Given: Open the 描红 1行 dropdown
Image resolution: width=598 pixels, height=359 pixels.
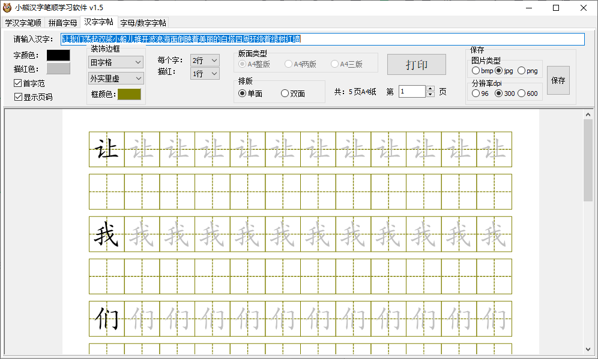Looking at the screenshot, I should (x=205, y=74).
